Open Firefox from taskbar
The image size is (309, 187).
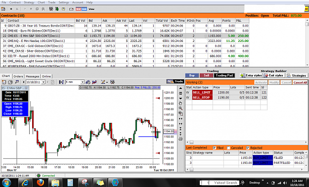click(41, 183)
